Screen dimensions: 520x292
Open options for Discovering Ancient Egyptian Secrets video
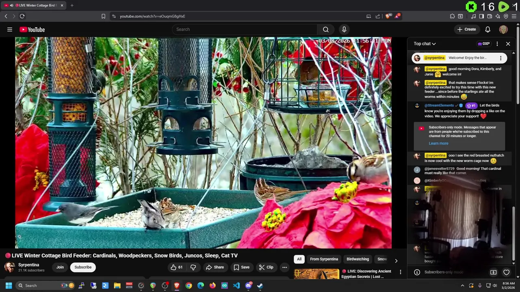[x=400, y=272]
